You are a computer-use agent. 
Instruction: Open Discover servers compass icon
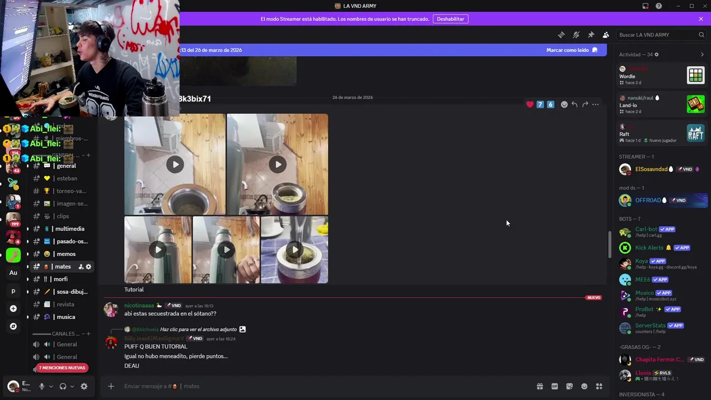tap(13, 326)
